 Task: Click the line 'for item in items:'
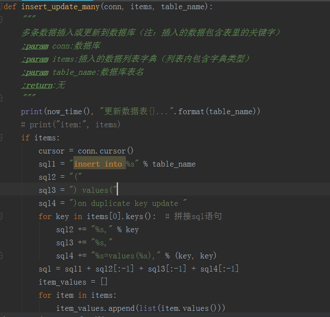(x=77, y=295)
